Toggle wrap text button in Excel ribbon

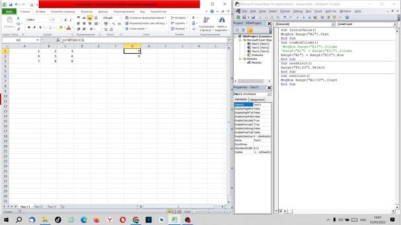click(96, 18)
